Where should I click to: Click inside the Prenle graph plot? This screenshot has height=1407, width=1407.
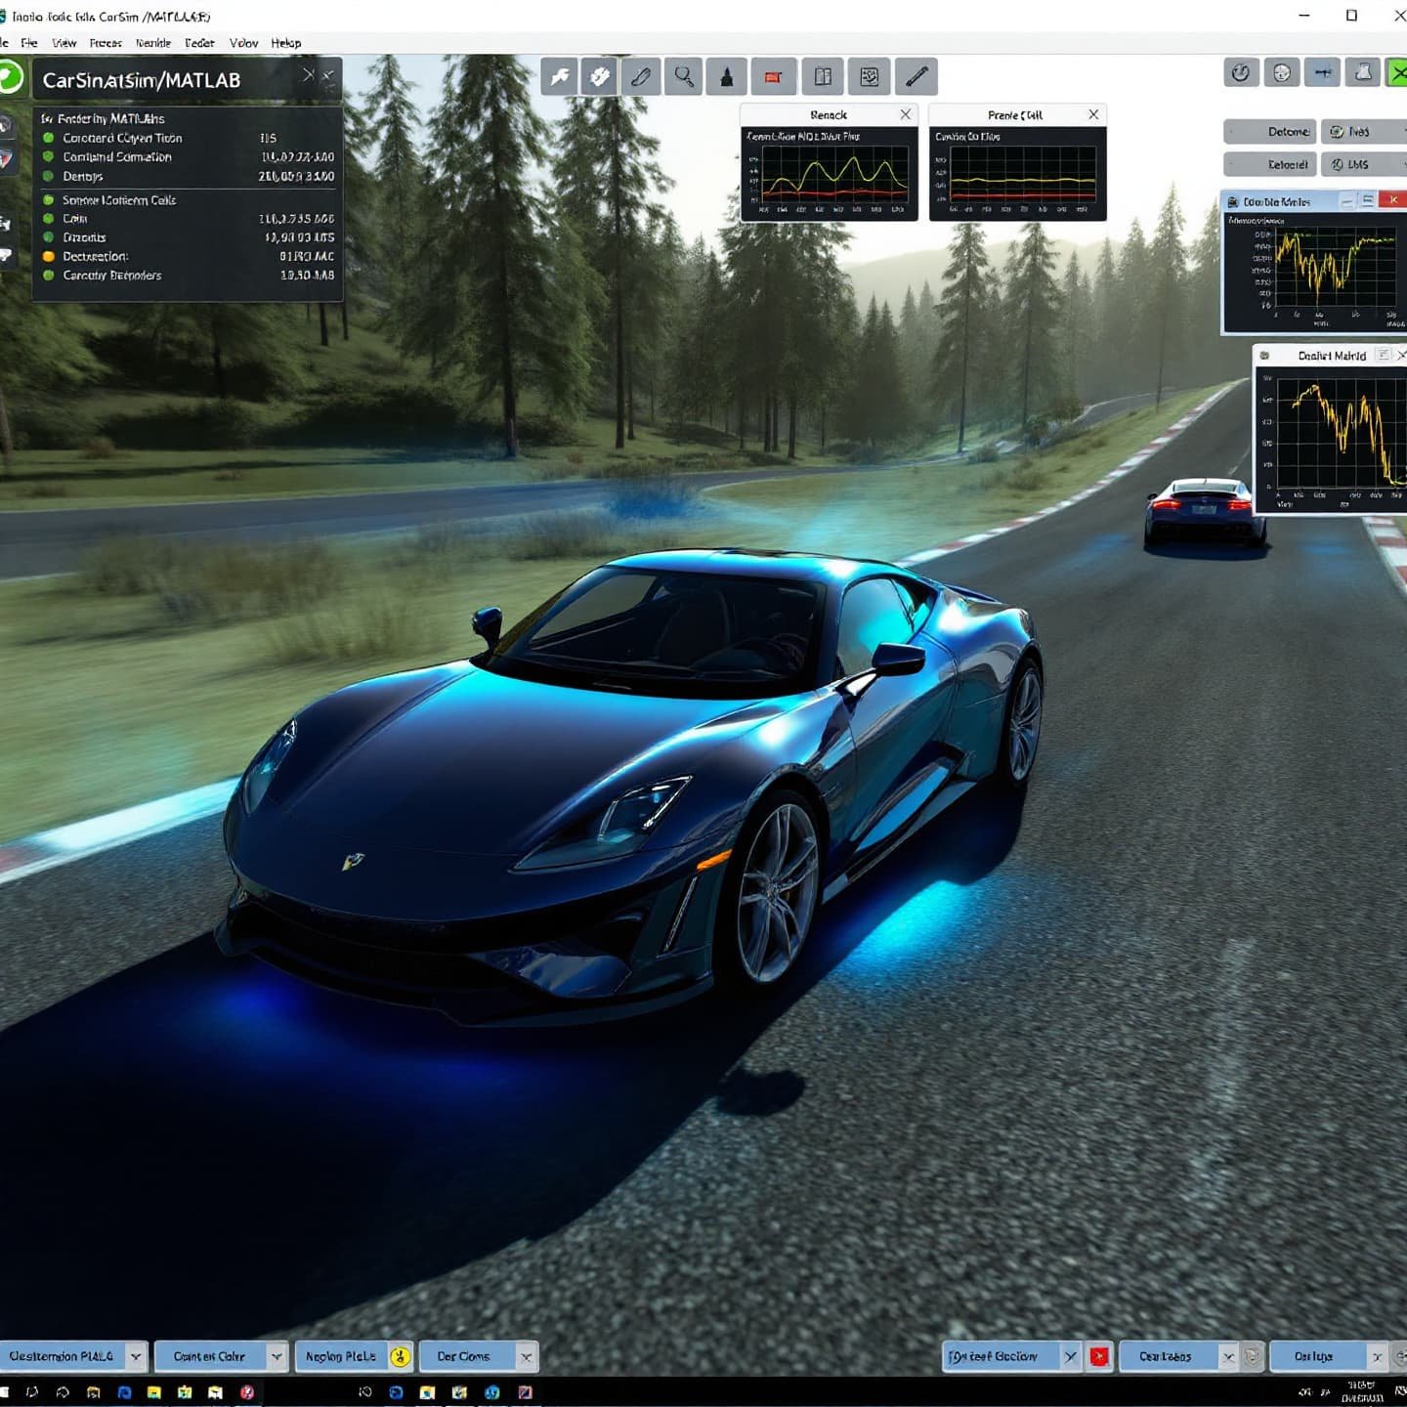coord(1023,176)
